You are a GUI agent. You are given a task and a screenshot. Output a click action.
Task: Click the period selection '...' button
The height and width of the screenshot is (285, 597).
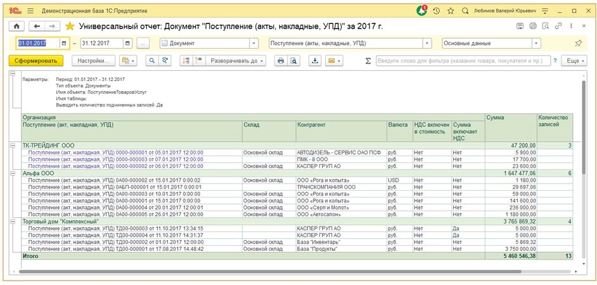pos(143,43)
